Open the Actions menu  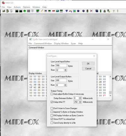(17, 7)
